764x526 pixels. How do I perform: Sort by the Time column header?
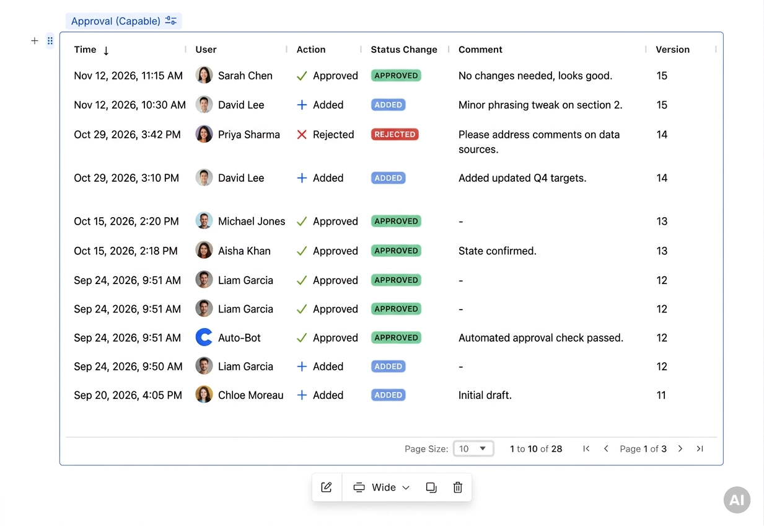86,50
